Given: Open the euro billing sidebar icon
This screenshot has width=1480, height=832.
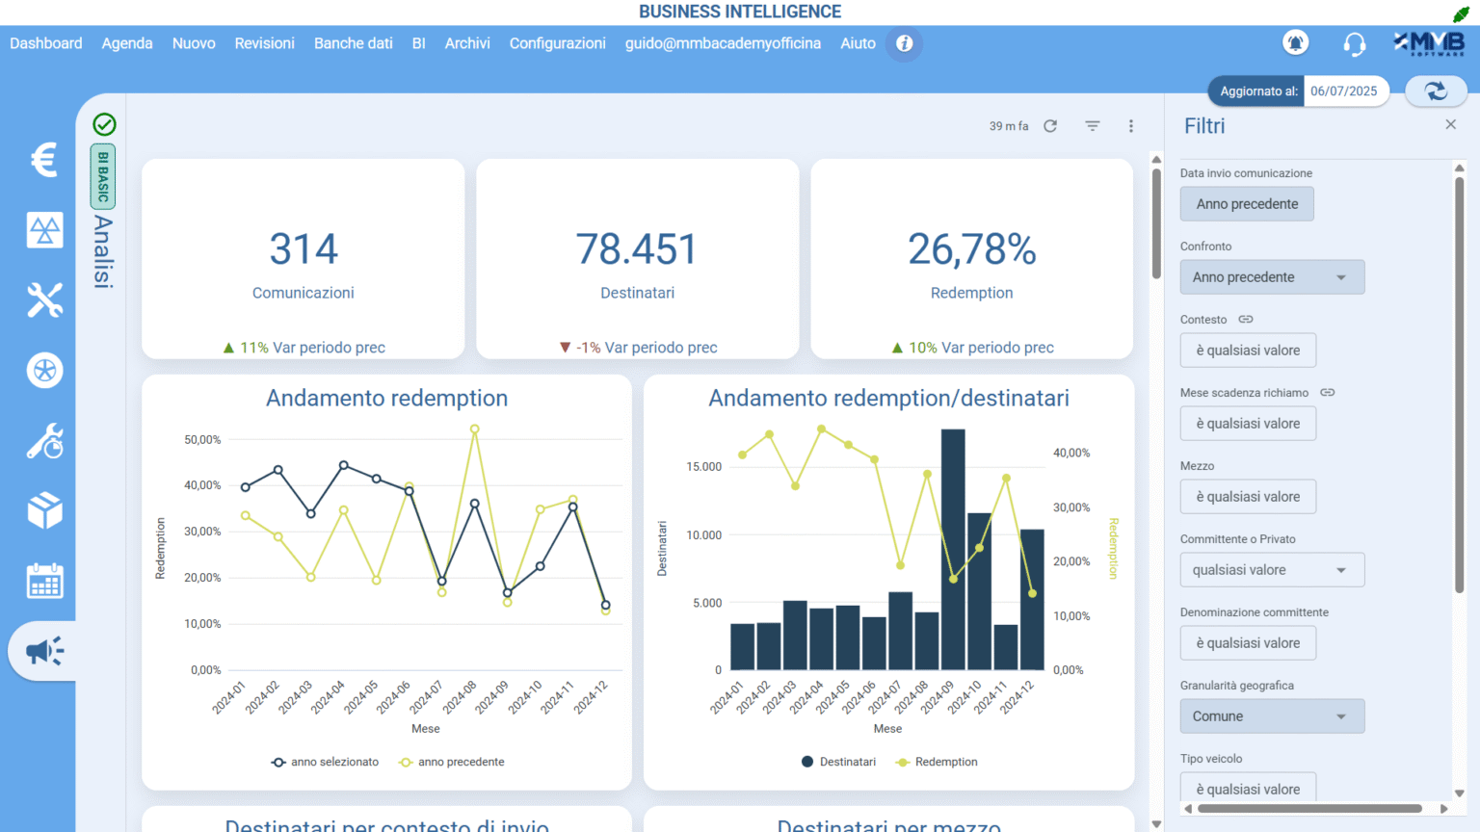Looking at the screenshot, I should (x=44, y=160).
